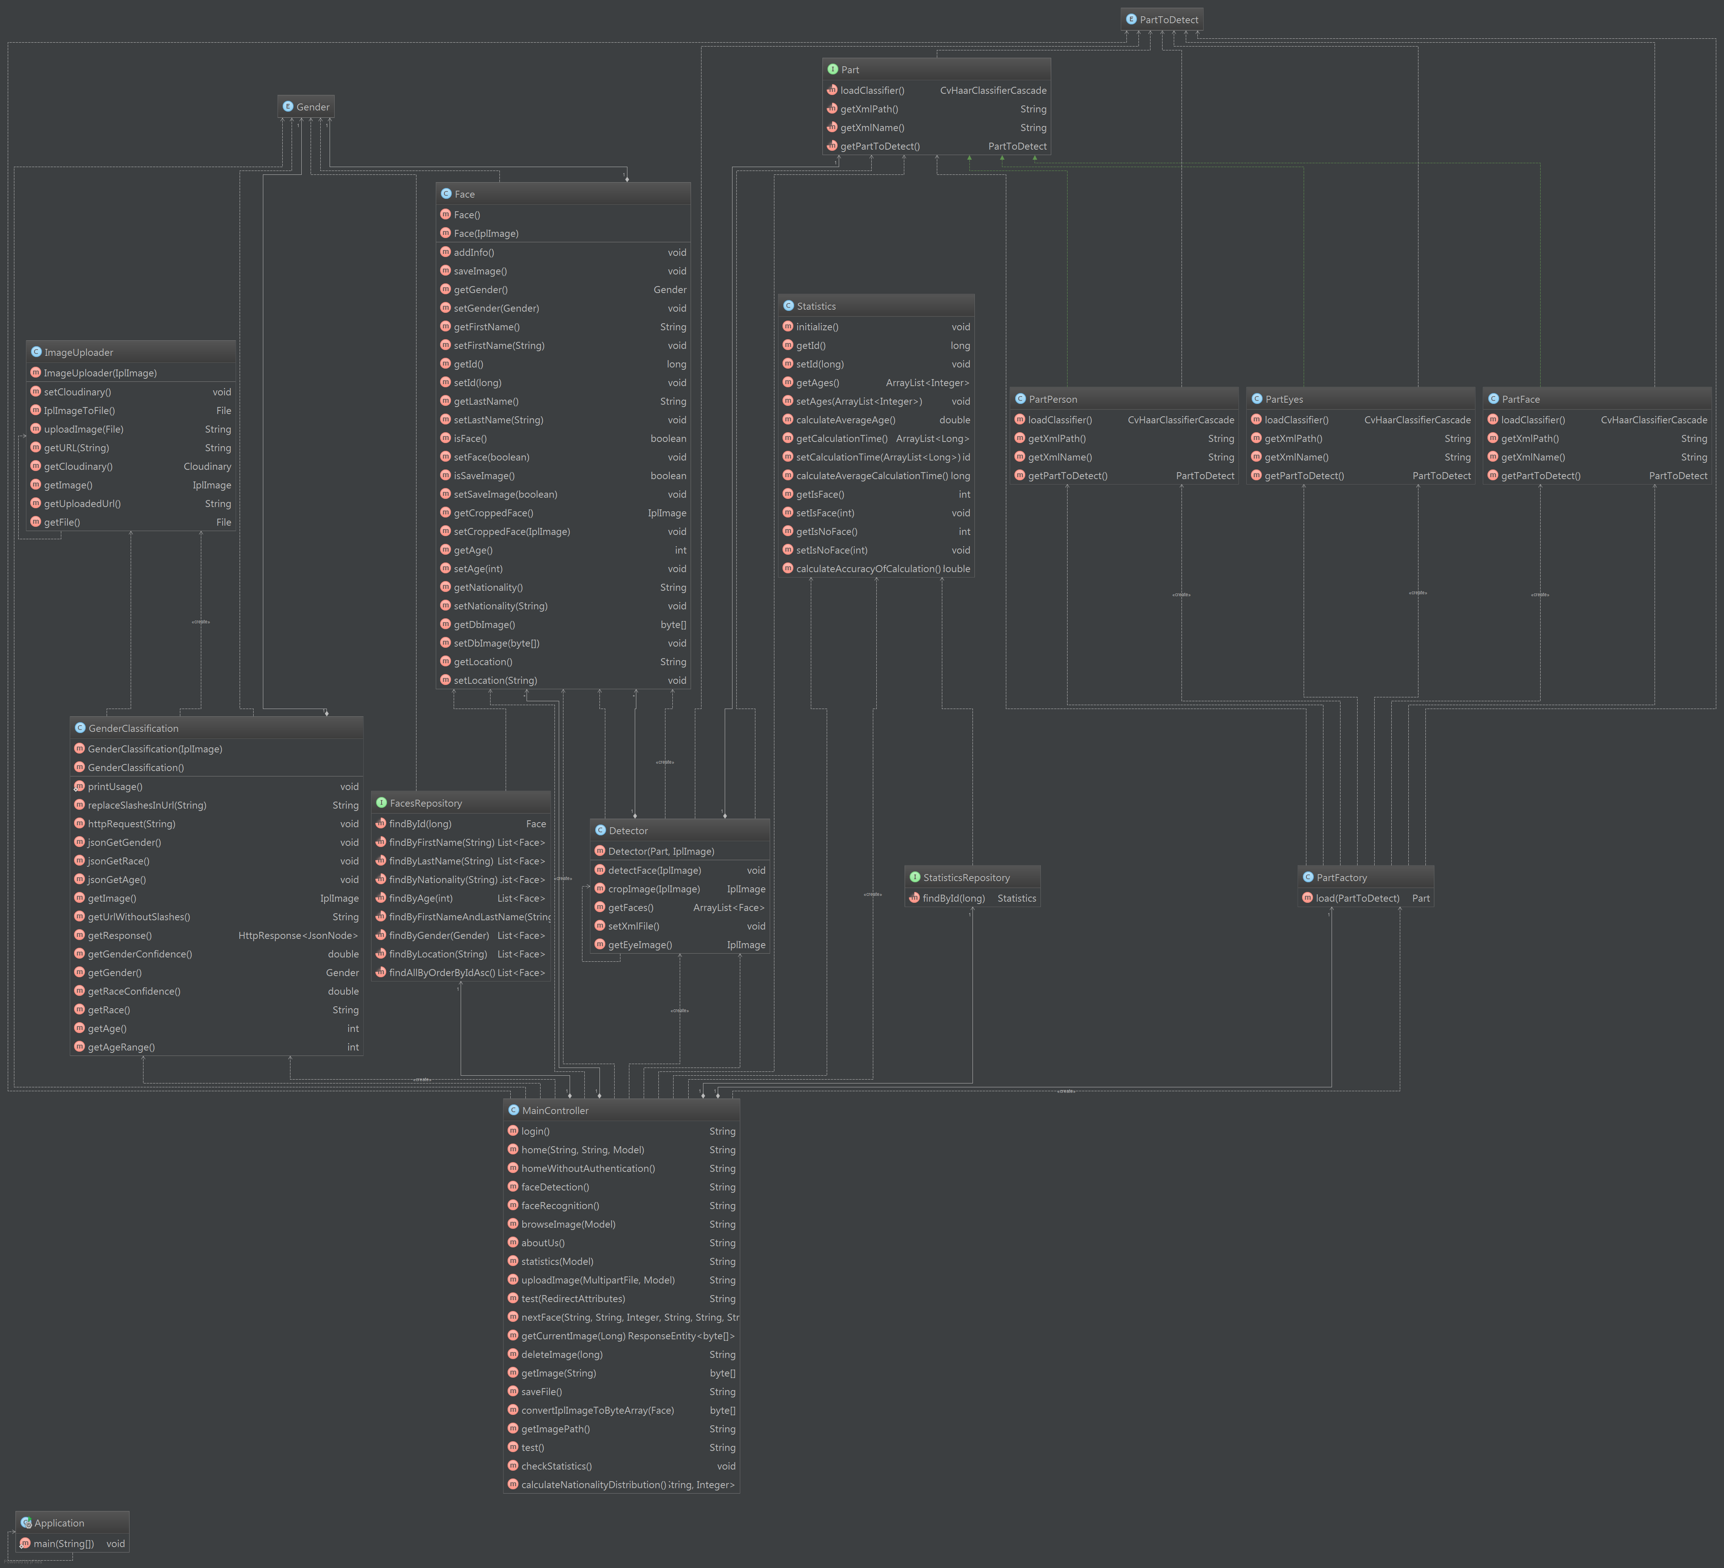Click the Application class icon
The width and height of the screenshot is (1724, 1568).
pyautogui.click(x=26, y=1523)
